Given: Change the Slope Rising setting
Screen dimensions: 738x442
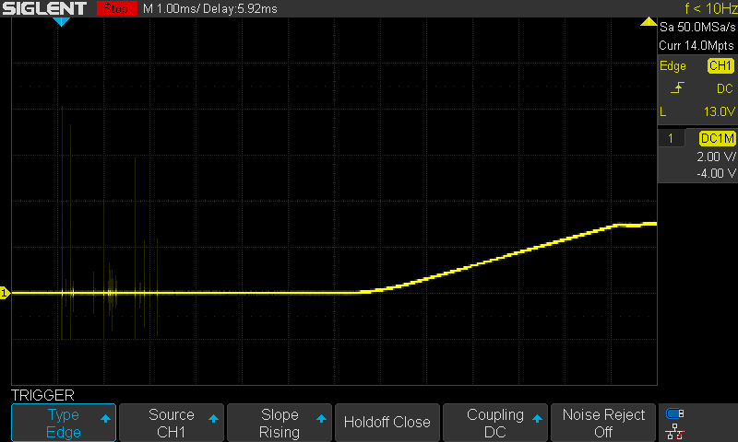Looking at the screenshot, I should coord(280,423).
